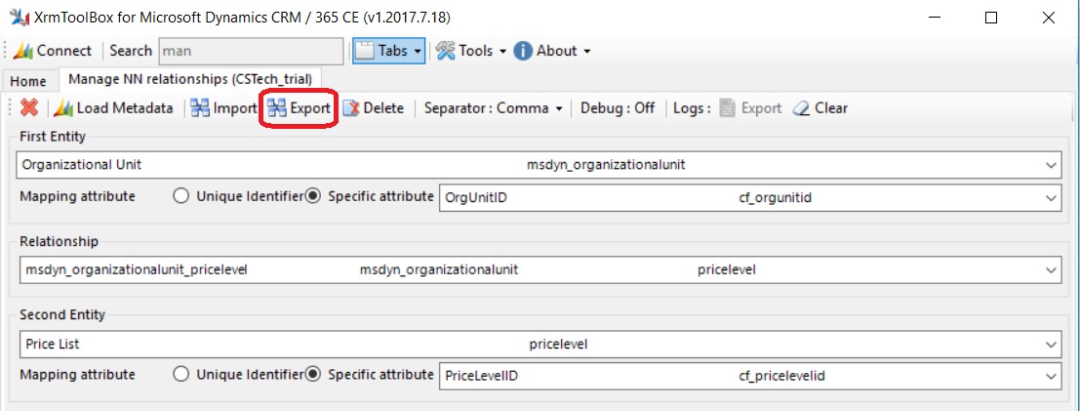Open the First Entity Organizational Unit combo box
Viewport: 1080px width, 411px height.
tap(538, 166)
